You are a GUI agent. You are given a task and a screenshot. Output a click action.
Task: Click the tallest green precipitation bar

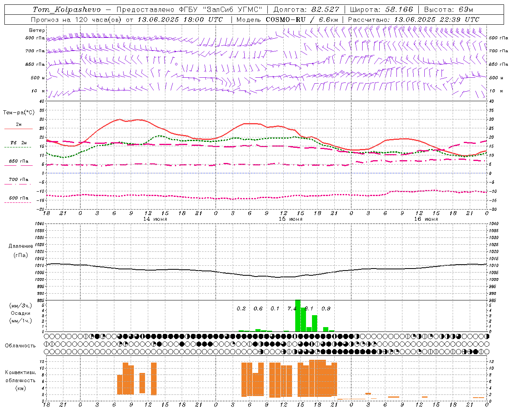298,316
